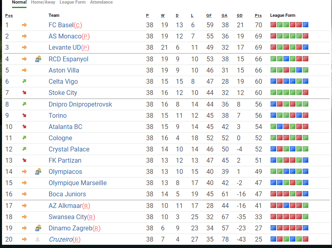Screen dimensions: 332x248
Task: Click the Crystal Palace team name
Action: pyautogui.click(x=69, y=149)
